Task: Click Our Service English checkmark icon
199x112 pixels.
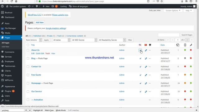Action: point(140,91)
